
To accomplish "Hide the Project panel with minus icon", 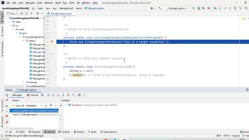I will [42, 14].
